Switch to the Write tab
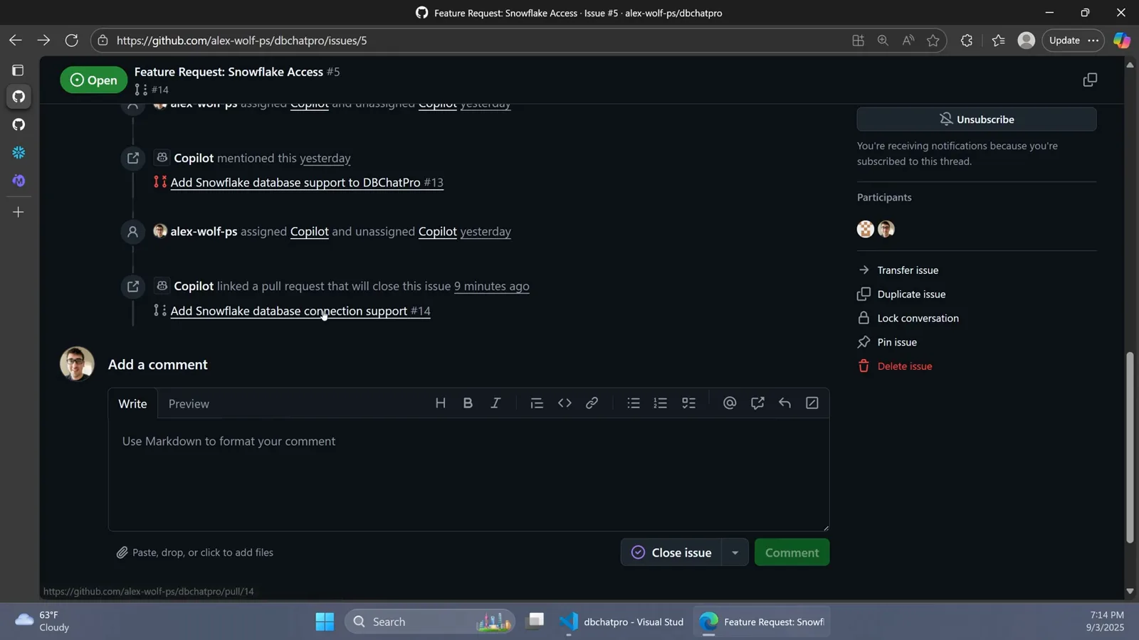The height and width of the screenshot is (640, 1139). coord(132,403)
